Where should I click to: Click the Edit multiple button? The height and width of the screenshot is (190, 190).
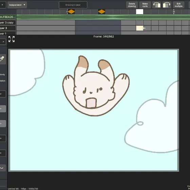tap(178, 5)
